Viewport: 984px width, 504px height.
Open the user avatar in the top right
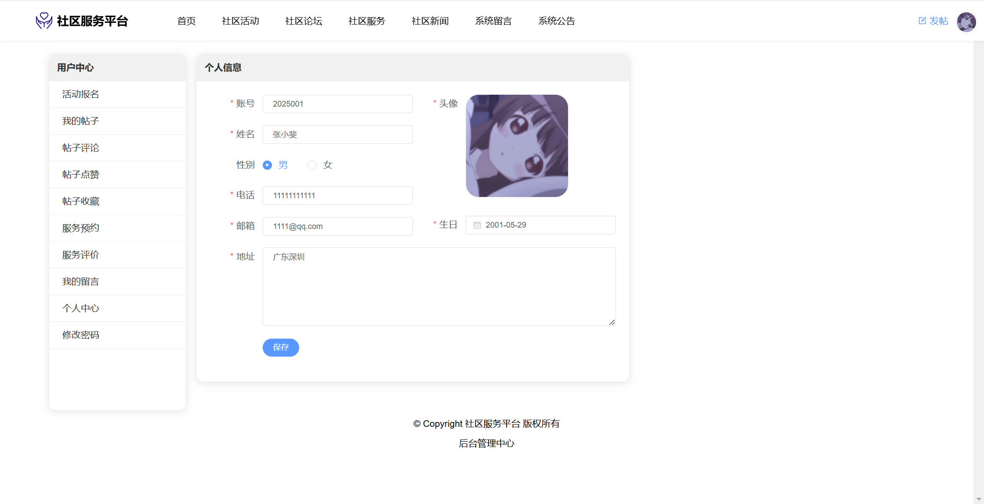click(x=966, y=21)
